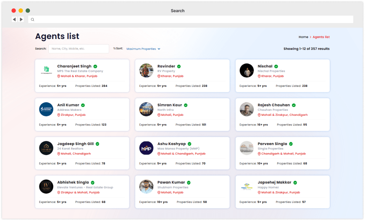The height and width of the screenshot is (221, 365).
Task: Click the Happy Homez logo icon
Action: click(247, 187)
